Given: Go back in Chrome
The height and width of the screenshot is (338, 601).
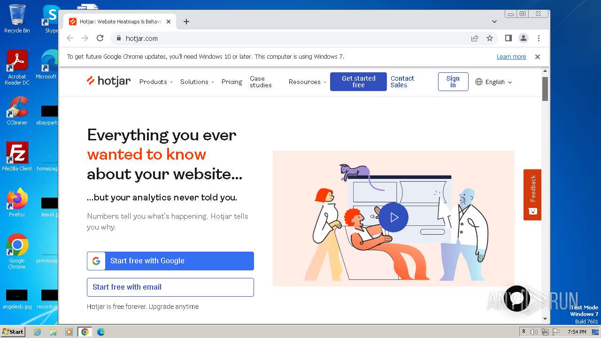Looking at the screenshot, I should point(70,38).
